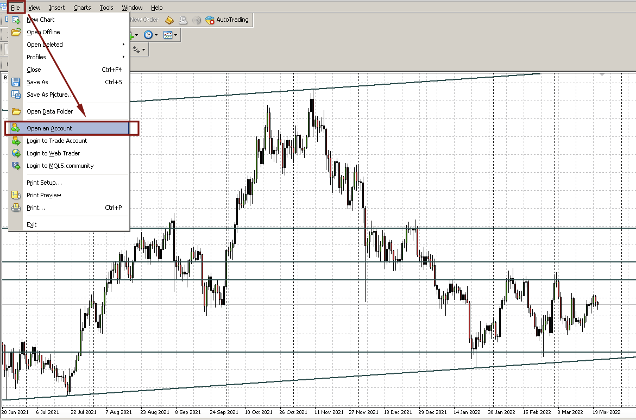This screenshot has width=636, height=420.
Task: Click the Open Offline folder icon
Action: coord(16,32)
